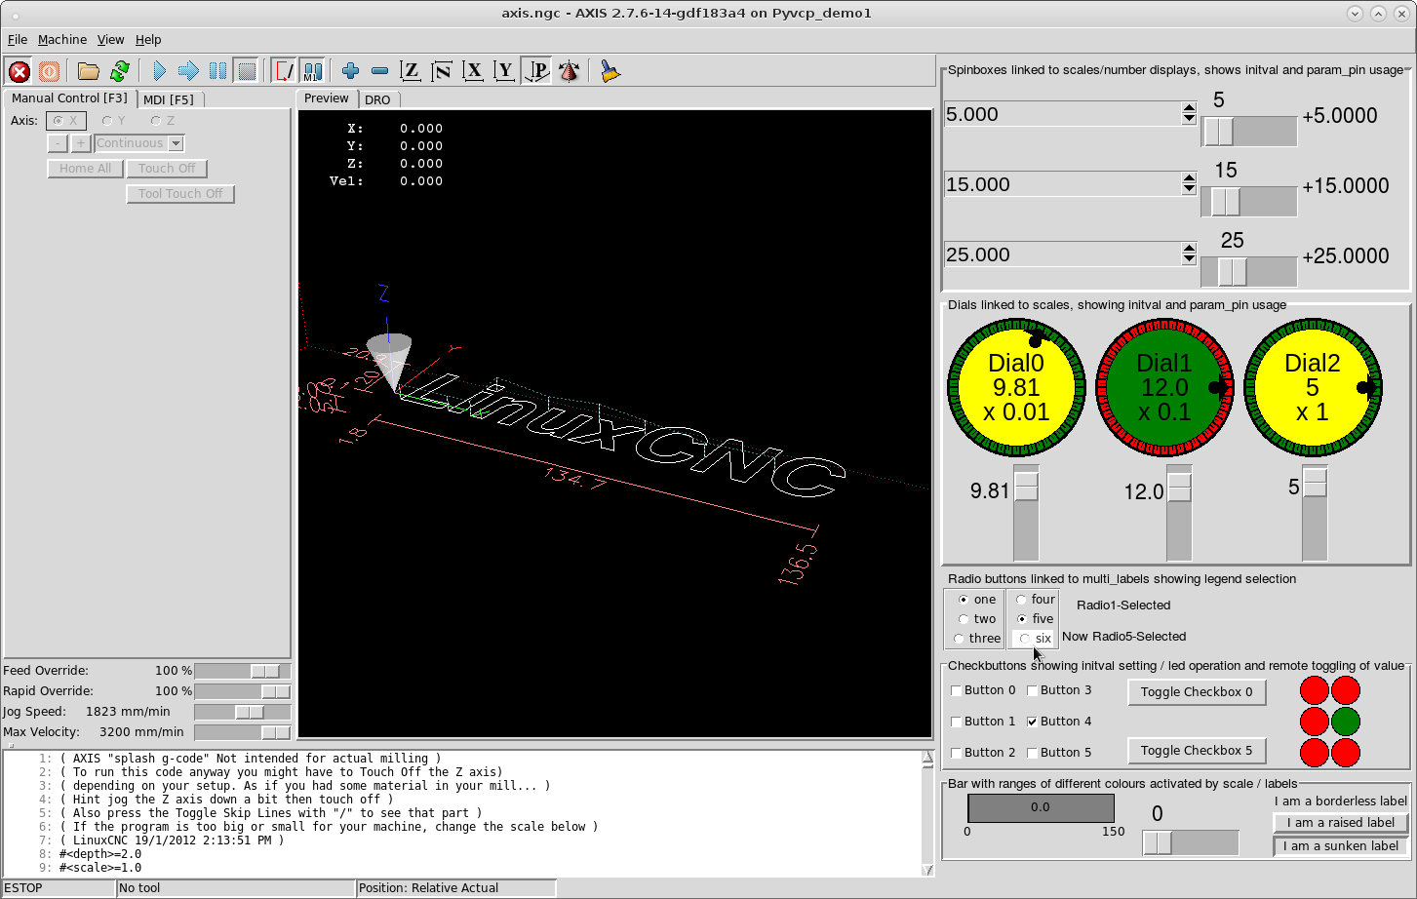Select the Preview tab

coord(326,98)
